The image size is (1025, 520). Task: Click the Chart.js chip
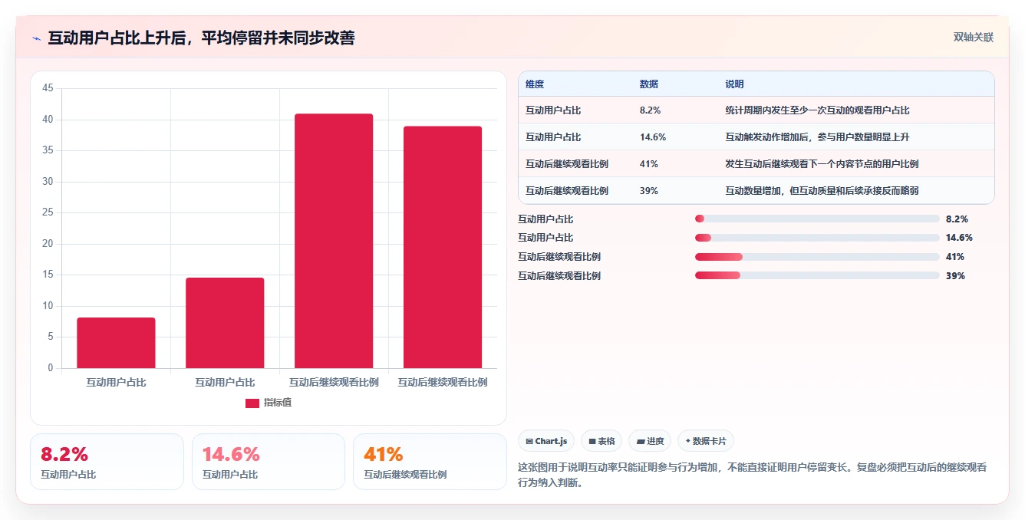tap(546, 441)
